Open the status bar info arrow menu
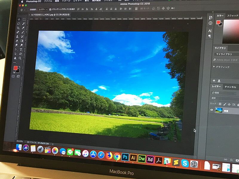The width and height of the screenshot is (239, 179). [x=53, y=144]
